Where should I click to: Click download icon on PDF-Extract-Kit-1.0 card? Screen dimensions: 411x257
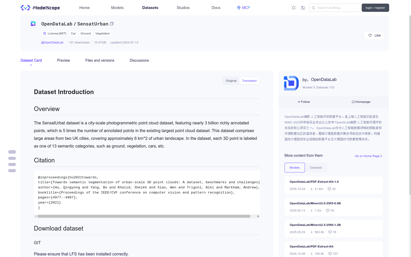tap(312, 189)
